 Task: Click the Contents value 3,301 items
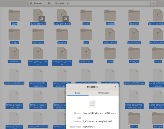click(97, 121)
